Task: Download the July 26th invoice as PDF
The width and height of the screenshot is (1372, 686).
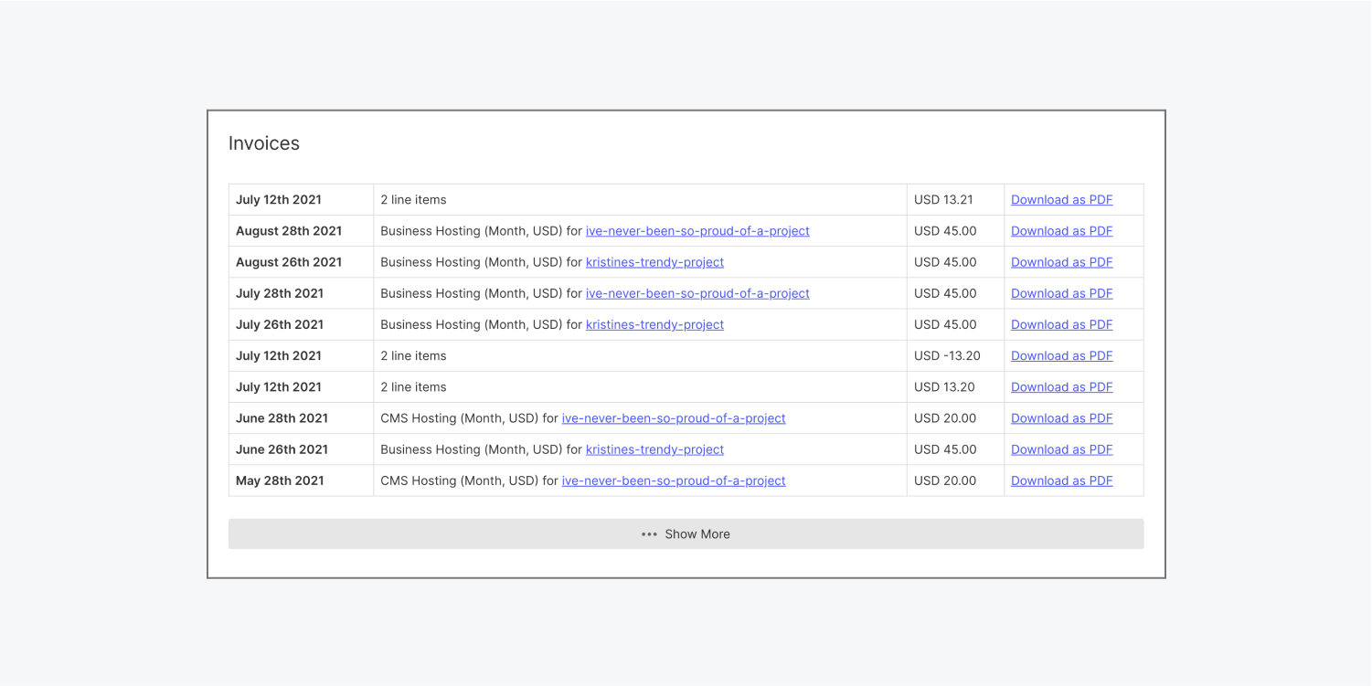Action: (x=1061, y=324)
